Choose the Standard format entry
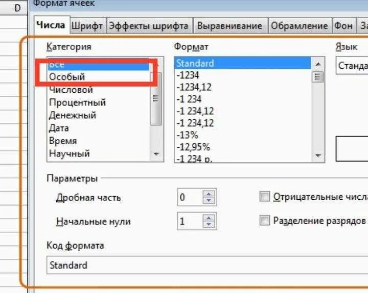Image resolution: width=368 pixels, height=293 pixels. (243, 63)
